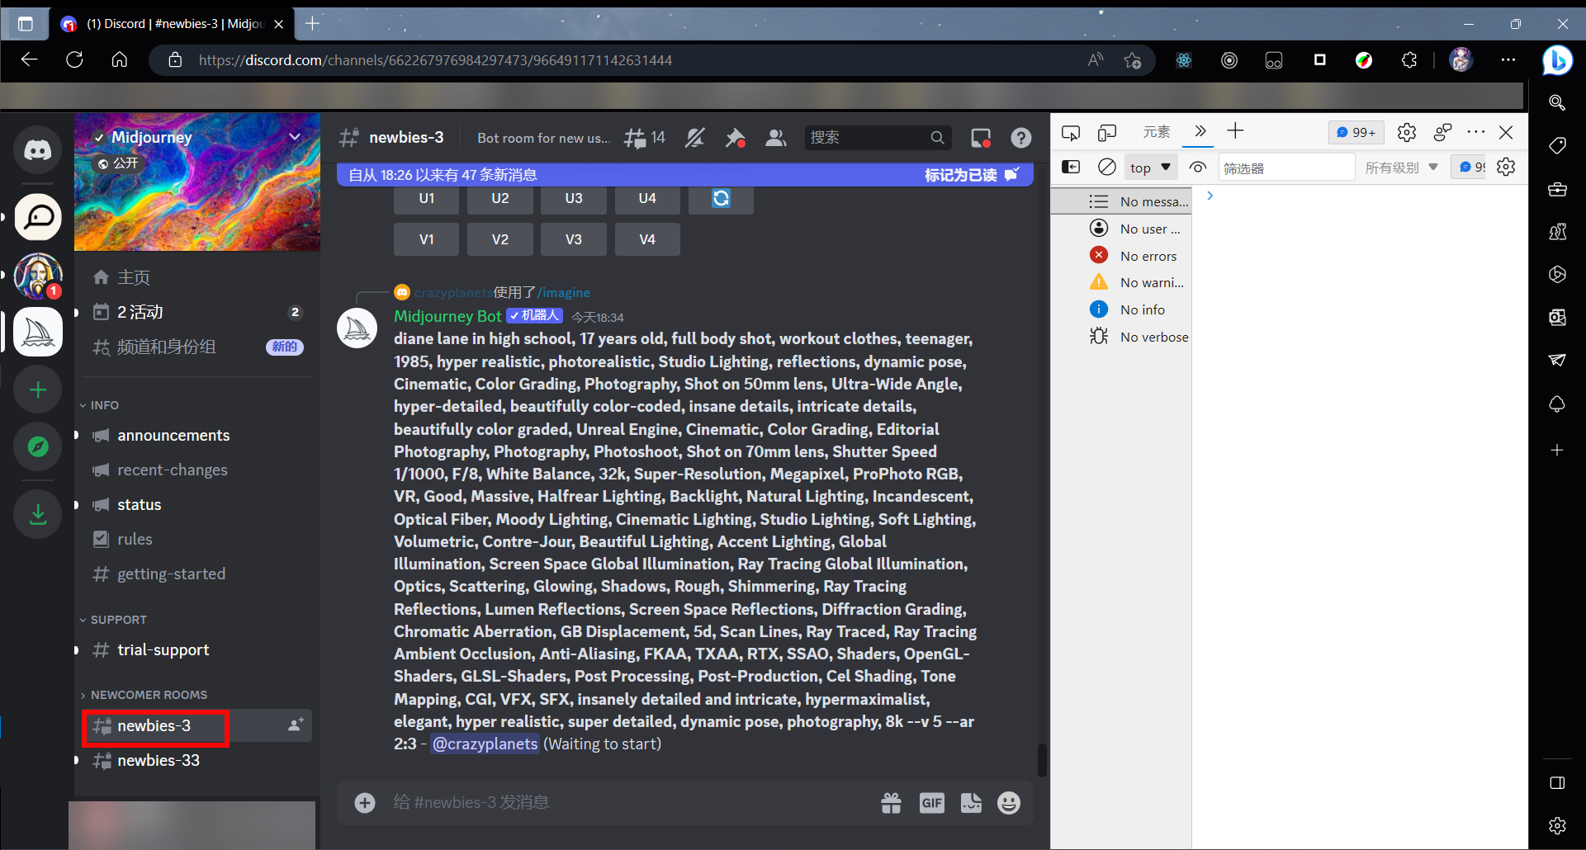Viewport: 1586px width, 850px height.
Task: Open Explore Discoverable Servers compass icon
Action: coord(37,446)
